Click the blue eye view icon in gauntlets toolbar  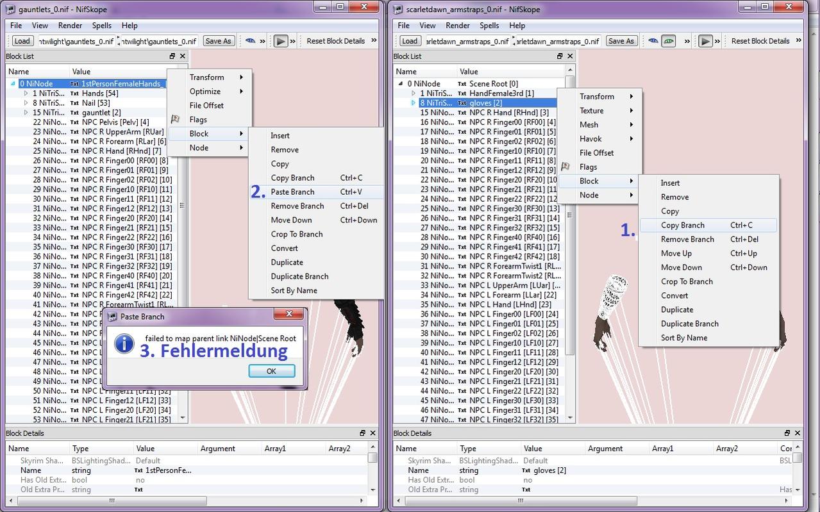click(x=251, y=41)
